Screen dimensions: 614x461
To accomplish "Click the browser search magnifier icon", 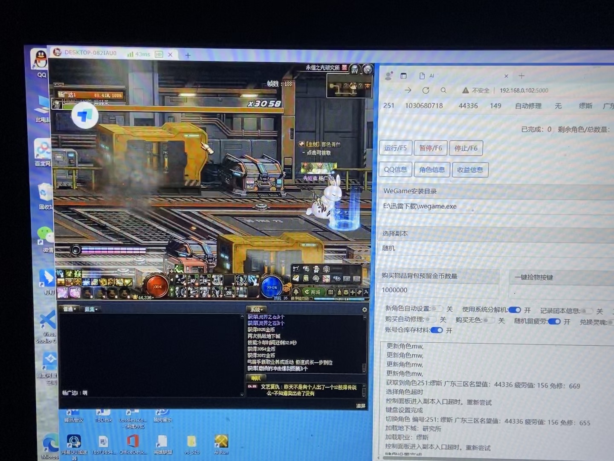I will tap(443, 90).
